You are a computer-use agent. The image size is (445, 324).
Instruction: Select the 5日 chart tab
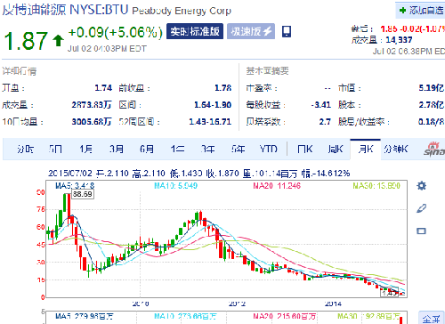pyautogui.click(x=55, y=149)
